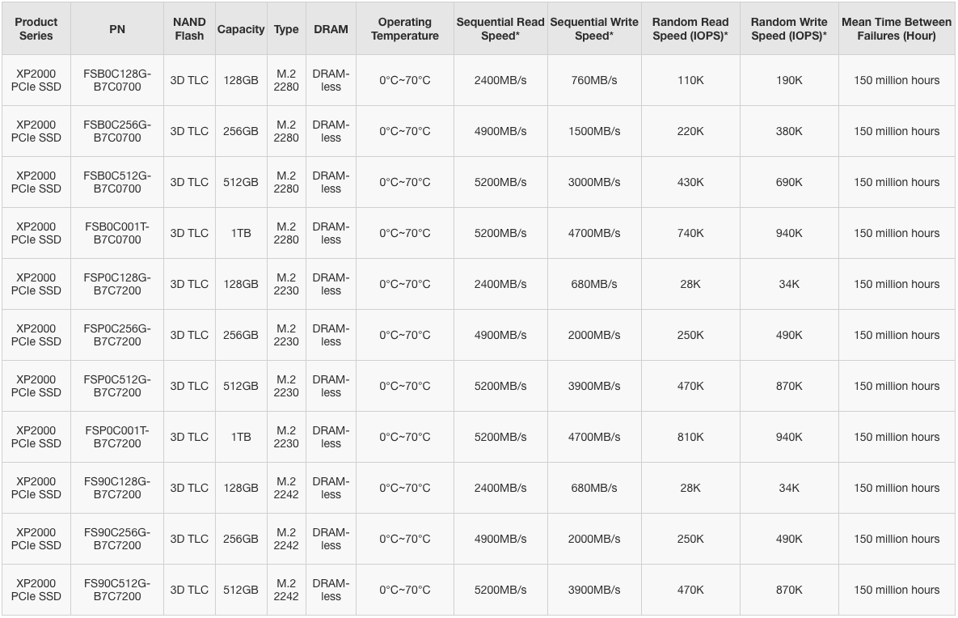Viewport: 958px width, 618px height.
Task: Click the Random Read Speed (IOPS)* header
Action: tap(690, 29)
